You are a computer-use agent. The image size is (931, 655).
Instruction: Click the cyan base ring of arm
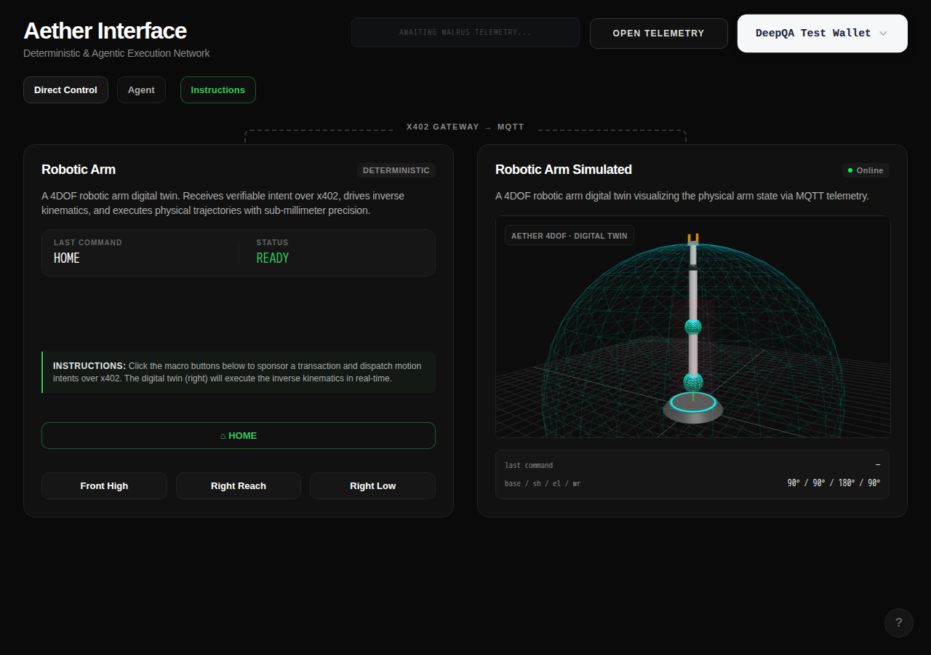693,402
